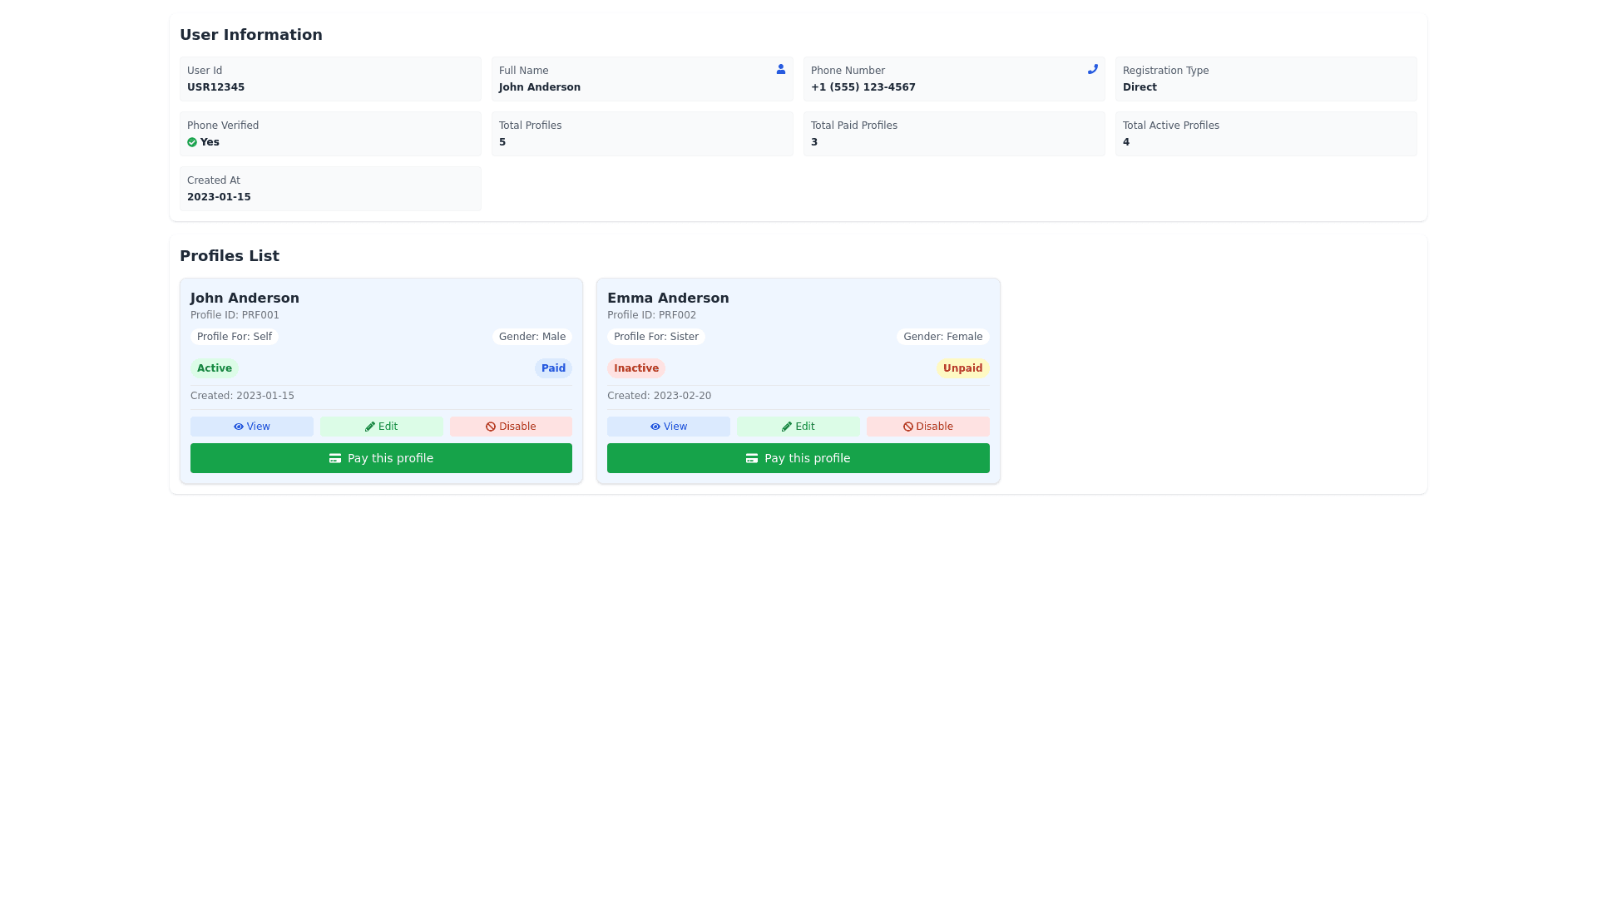Pay this profile for Emma Anderson
The image size is (1597, 898).
(x=798, y=458)
